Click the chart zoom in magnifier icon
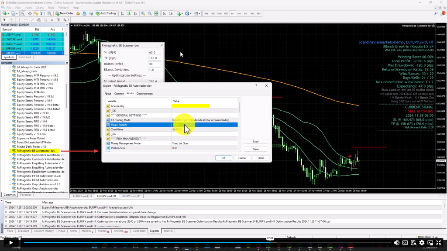 pos(143,14)
